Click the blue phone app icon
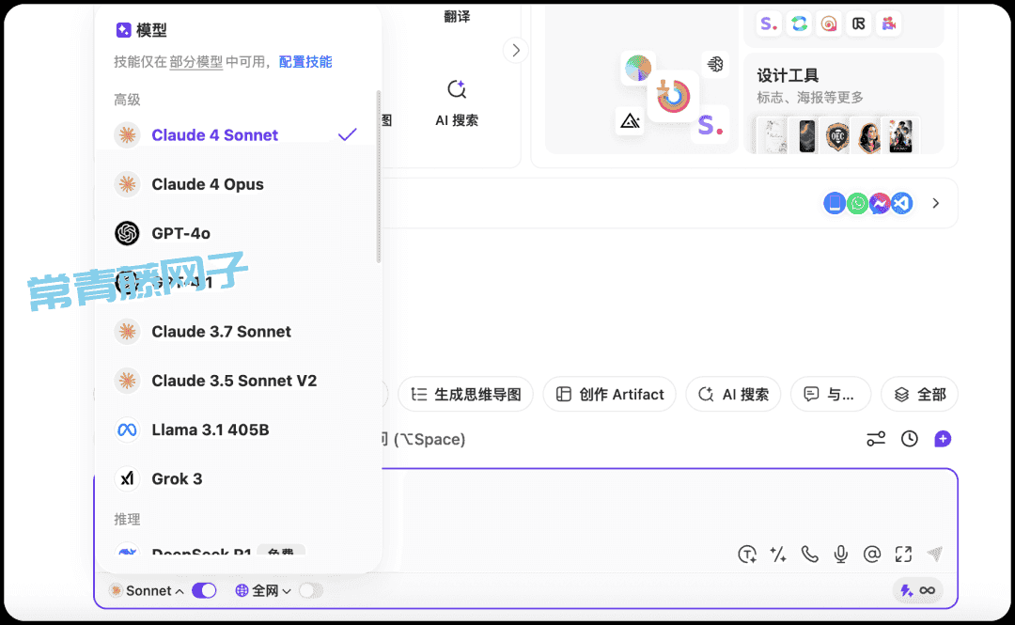 835,203
